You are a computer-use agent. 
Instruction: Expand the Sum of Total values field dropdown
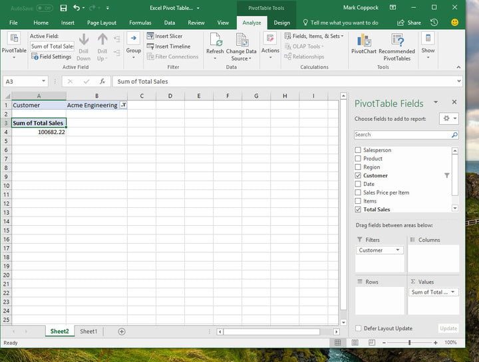pos(454,292)
